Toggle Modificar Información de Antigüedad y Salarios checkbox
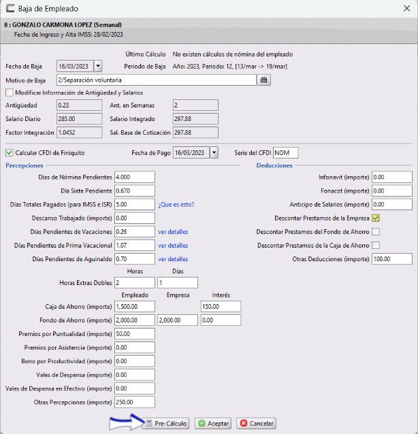 pyautogui.click(x=9, y=93)
